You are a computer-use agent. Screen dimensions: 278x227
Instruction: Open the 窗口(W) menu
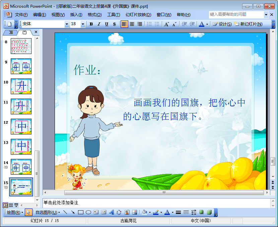(x=164, y=15)
